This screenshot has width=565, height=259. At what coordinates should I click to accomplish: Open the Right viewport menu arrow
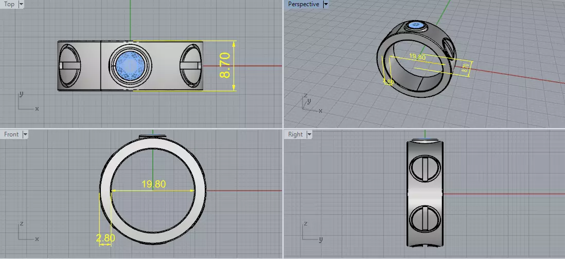(x=309, y=134)
